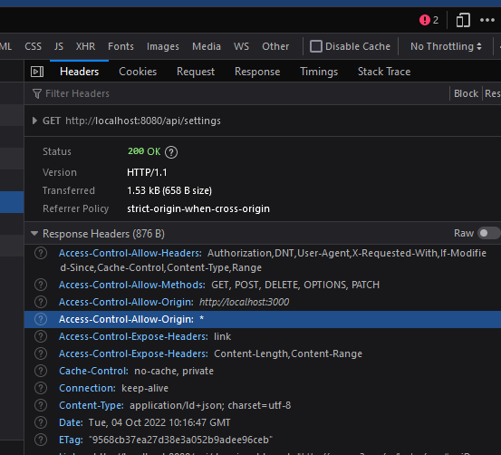Click the Cache-Control header name
Viewport: 501px width, 455px height.
click(x=93, y=371)
